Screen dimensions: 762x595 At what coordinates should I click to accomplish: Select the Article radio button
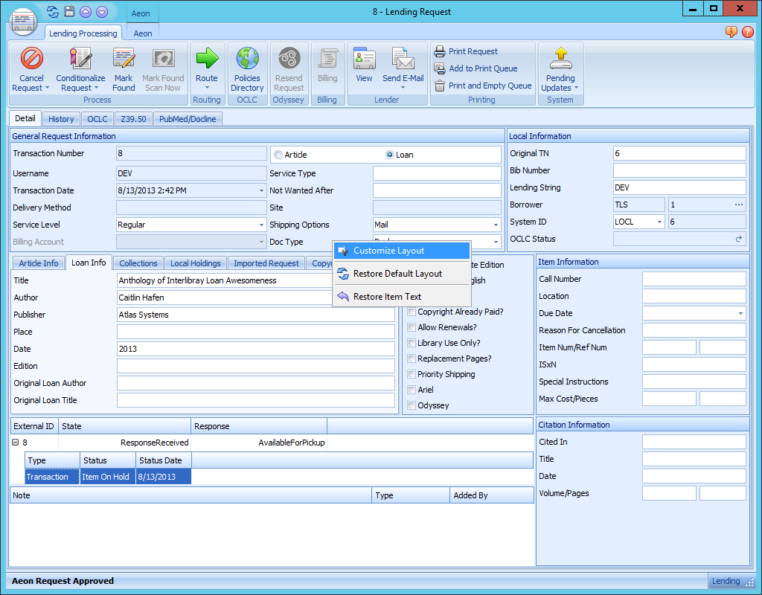click(278, 155)
